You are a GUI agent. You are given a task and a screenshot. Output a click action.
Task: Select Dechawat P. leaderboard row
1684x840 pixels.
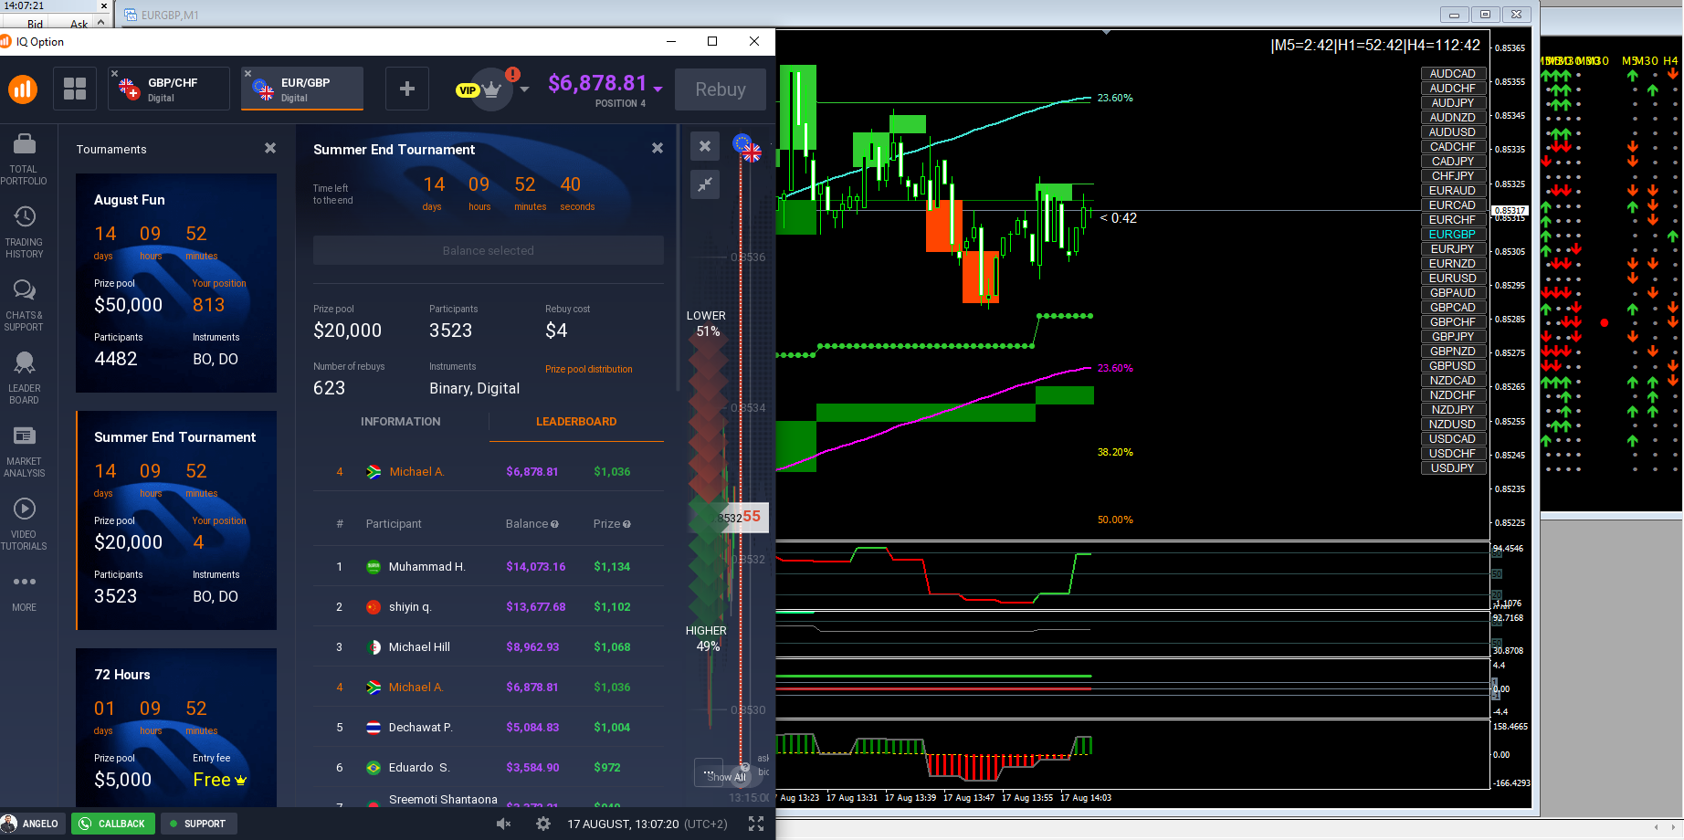pyautogui.click(x=489, y=728)
